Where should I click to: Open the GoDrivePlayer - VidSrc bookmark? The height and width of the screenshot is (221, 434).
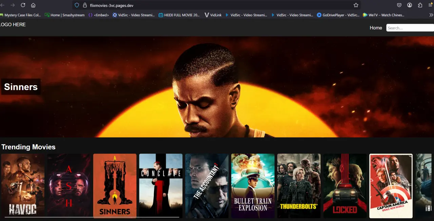(338, 15)
